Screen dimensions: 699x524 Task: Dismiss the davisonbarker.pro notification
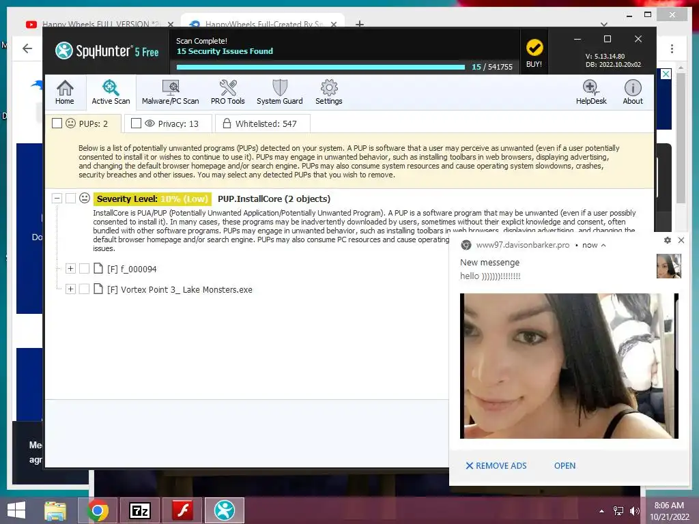coord(681,240)
